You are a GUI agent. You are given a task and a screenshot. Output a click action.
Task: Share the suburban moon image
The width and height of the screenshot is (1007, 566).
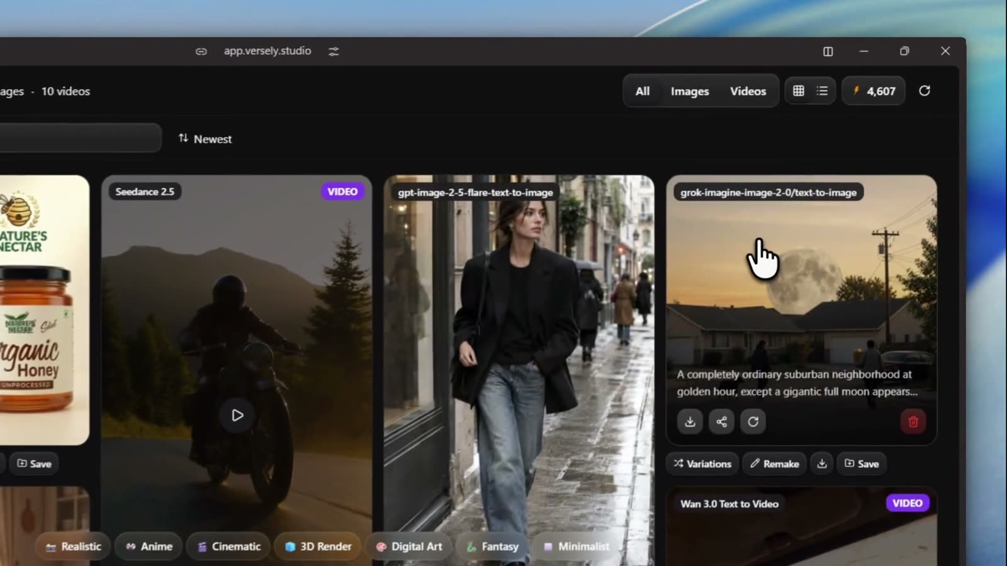point(721,421)
